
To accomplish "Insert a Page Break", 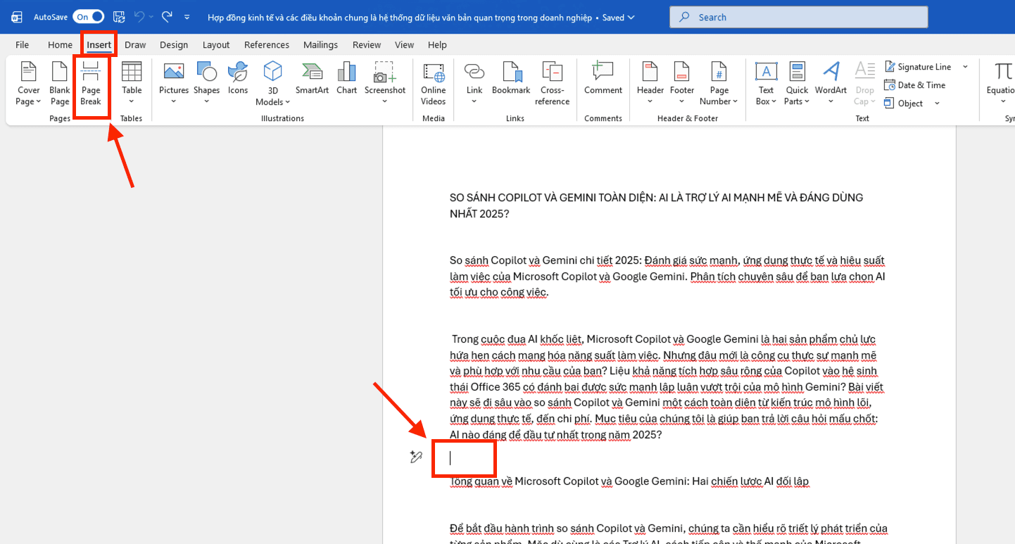I will (92, 83).
